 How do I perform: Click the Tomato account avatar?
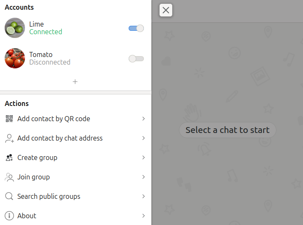(15, 58)
